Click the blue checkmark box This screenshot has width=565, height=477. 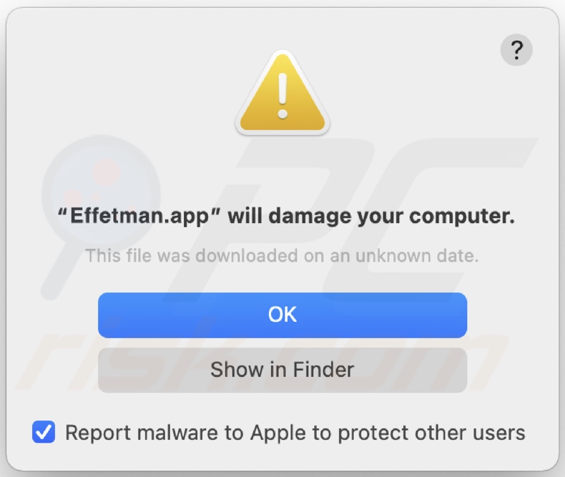coord(44,432)
